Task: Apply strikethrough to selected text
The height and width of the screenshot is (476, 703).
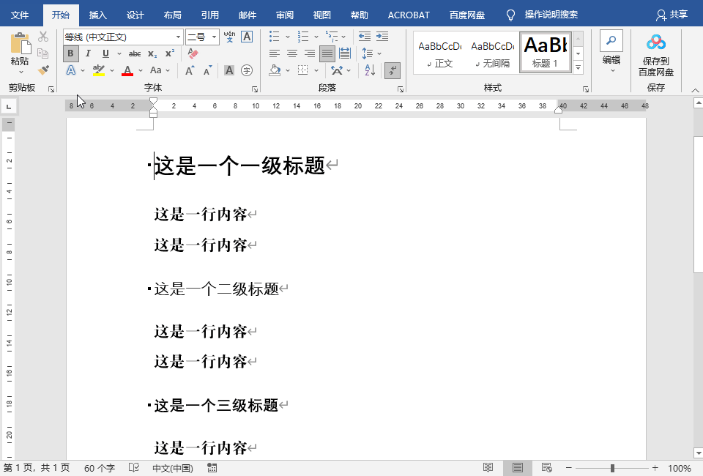Action: point(134,53)
